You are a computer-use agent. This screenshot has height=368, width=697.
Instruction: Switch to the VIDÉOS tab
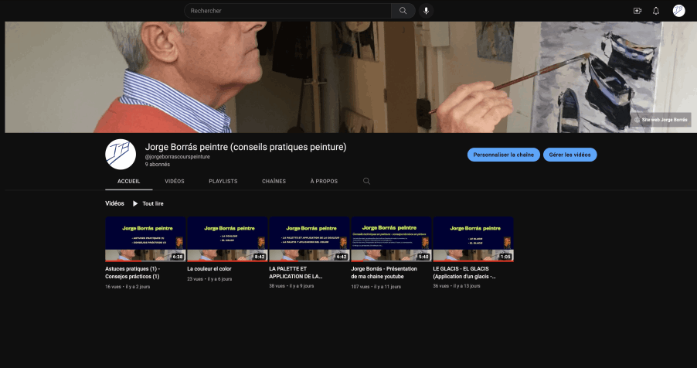click(x=175, y=181)
